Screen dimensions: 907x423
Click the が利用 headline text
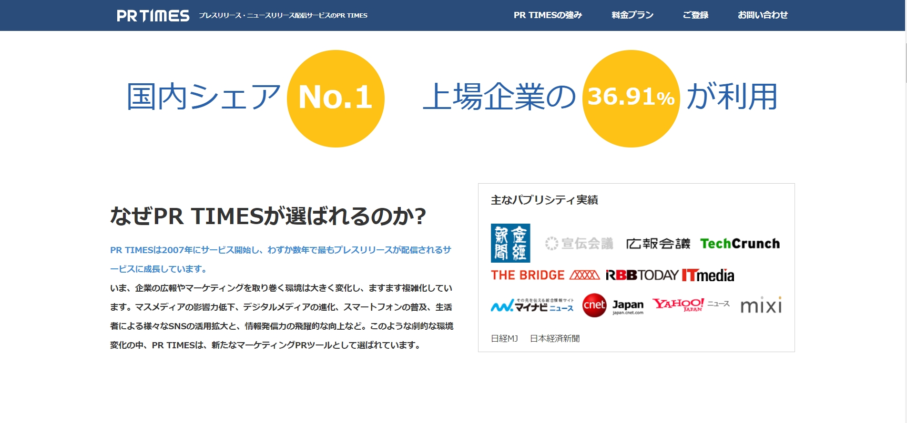click(x=732, y=97)
